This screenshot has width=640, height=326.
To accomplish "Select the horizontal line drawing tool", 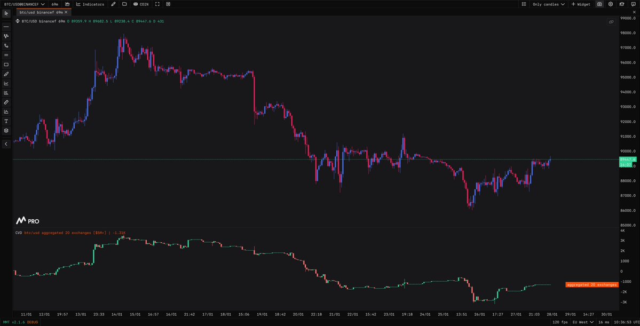I will pyautogui.click(x=6, y=27).
